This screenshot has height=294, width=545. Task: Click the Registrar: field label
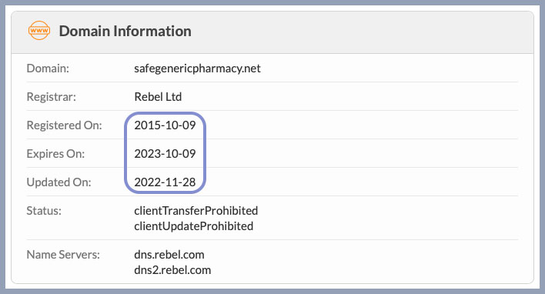pyautogui.click(x=52, y=97)
